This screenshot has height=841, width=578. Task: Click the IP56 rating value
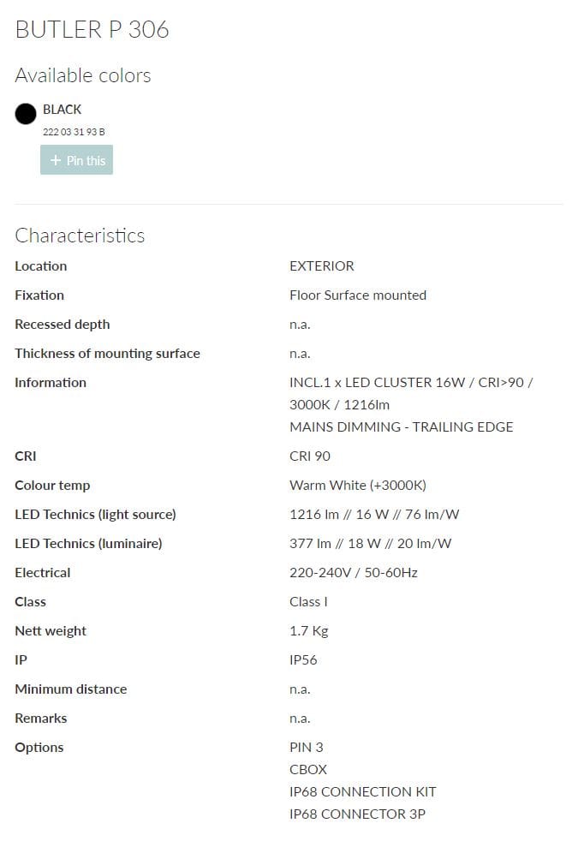[303, 660]
